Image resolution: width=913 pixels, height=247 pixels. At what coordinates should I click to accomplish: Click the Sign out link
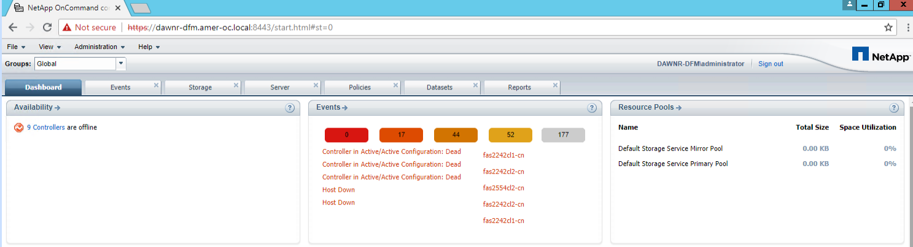point(771,64)
